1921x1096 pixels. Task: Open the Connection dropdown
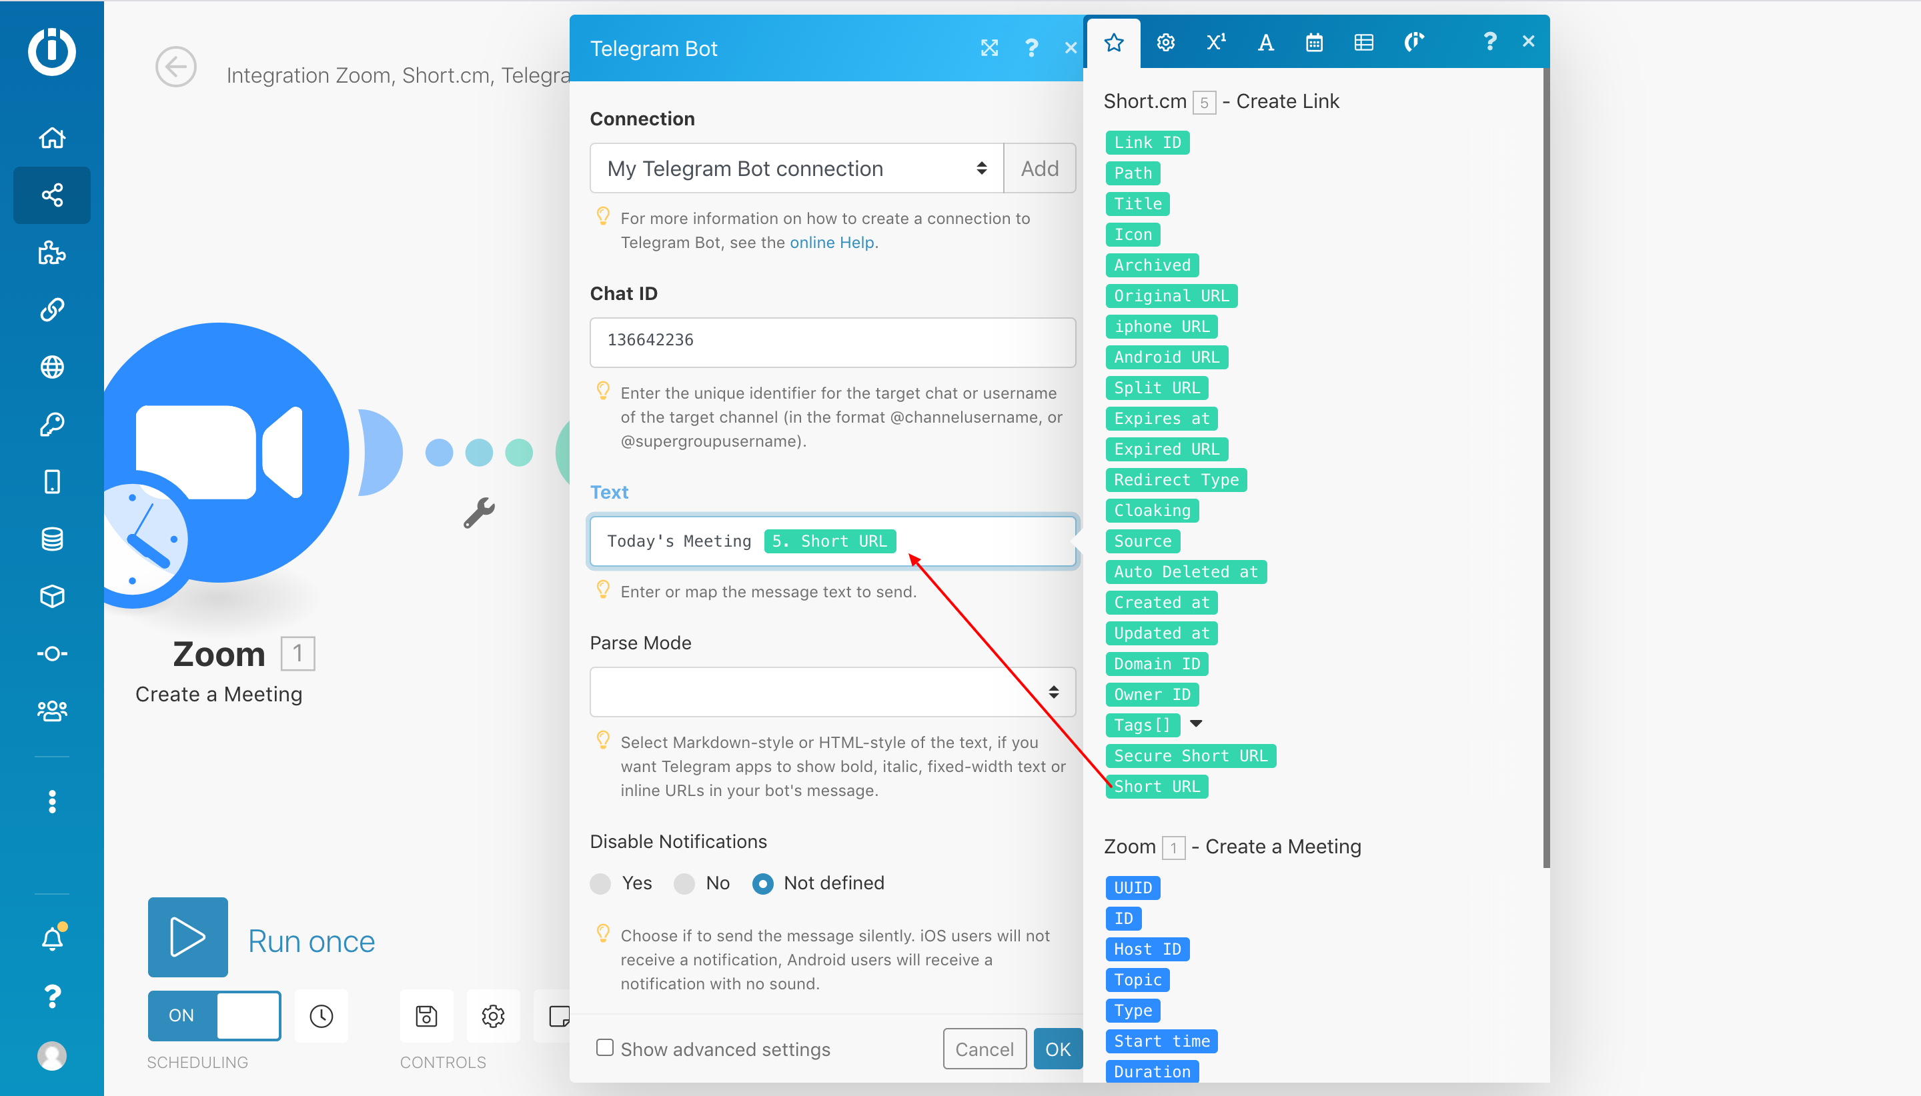796,169
